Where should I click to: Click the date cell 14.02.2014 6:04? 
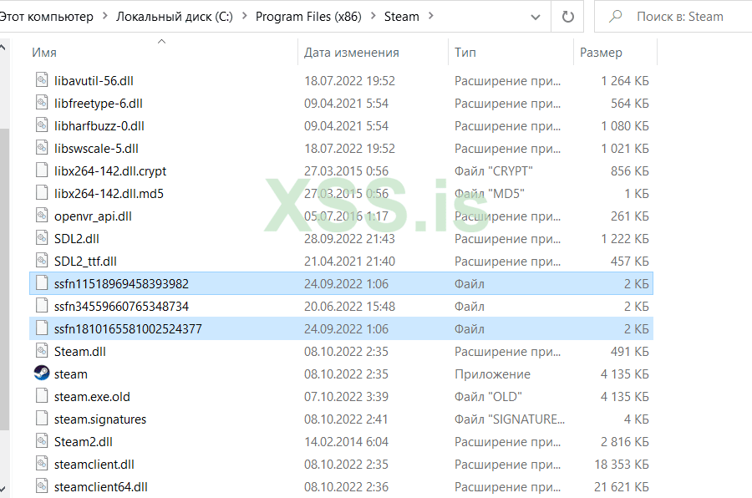pos(346,441)
